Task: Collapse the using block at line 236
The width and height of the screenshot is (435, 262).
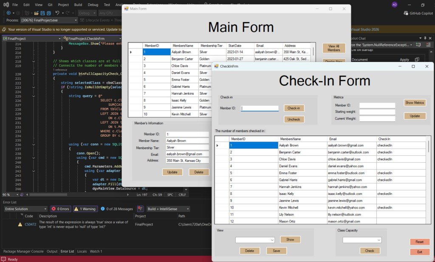Action: pos(34,145)
